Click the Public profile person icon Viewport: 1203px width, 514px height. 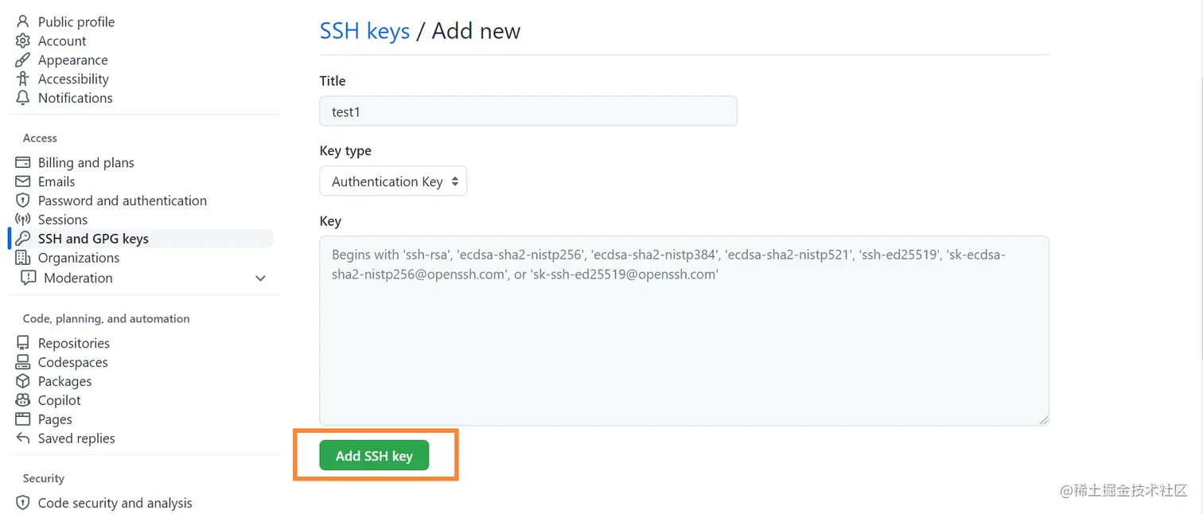click(23, 21)
